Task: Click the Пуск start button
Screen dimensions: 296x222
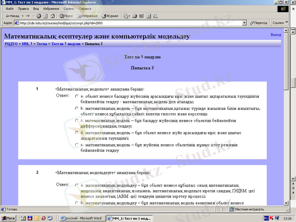Action: (9, 218)
